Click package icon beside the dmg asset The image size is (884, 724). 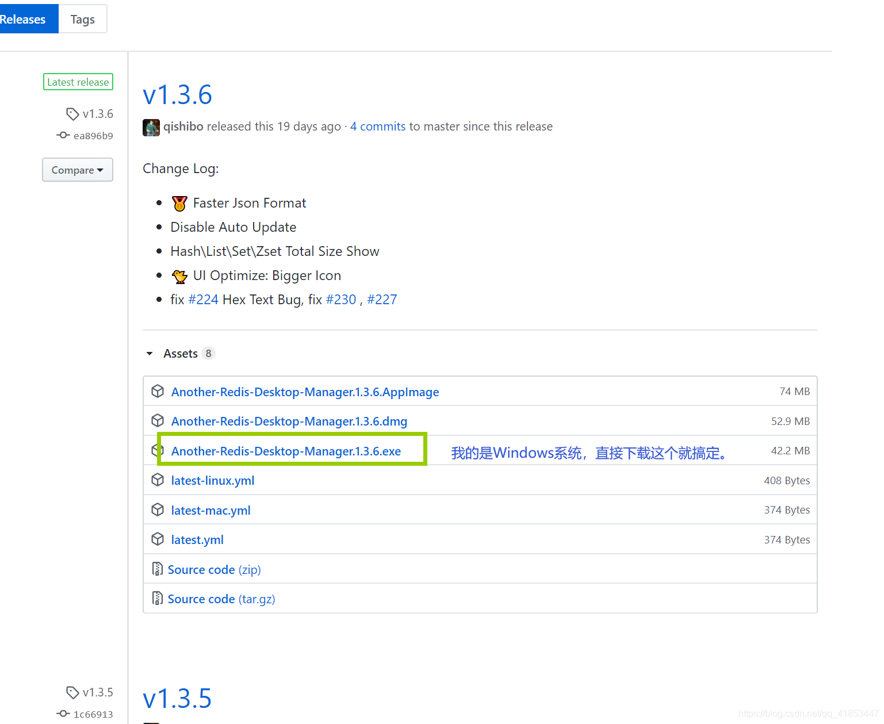[x=158, y=421]
